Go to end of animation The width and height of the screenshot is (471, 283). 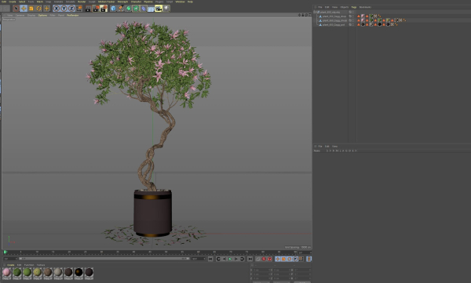250,259
